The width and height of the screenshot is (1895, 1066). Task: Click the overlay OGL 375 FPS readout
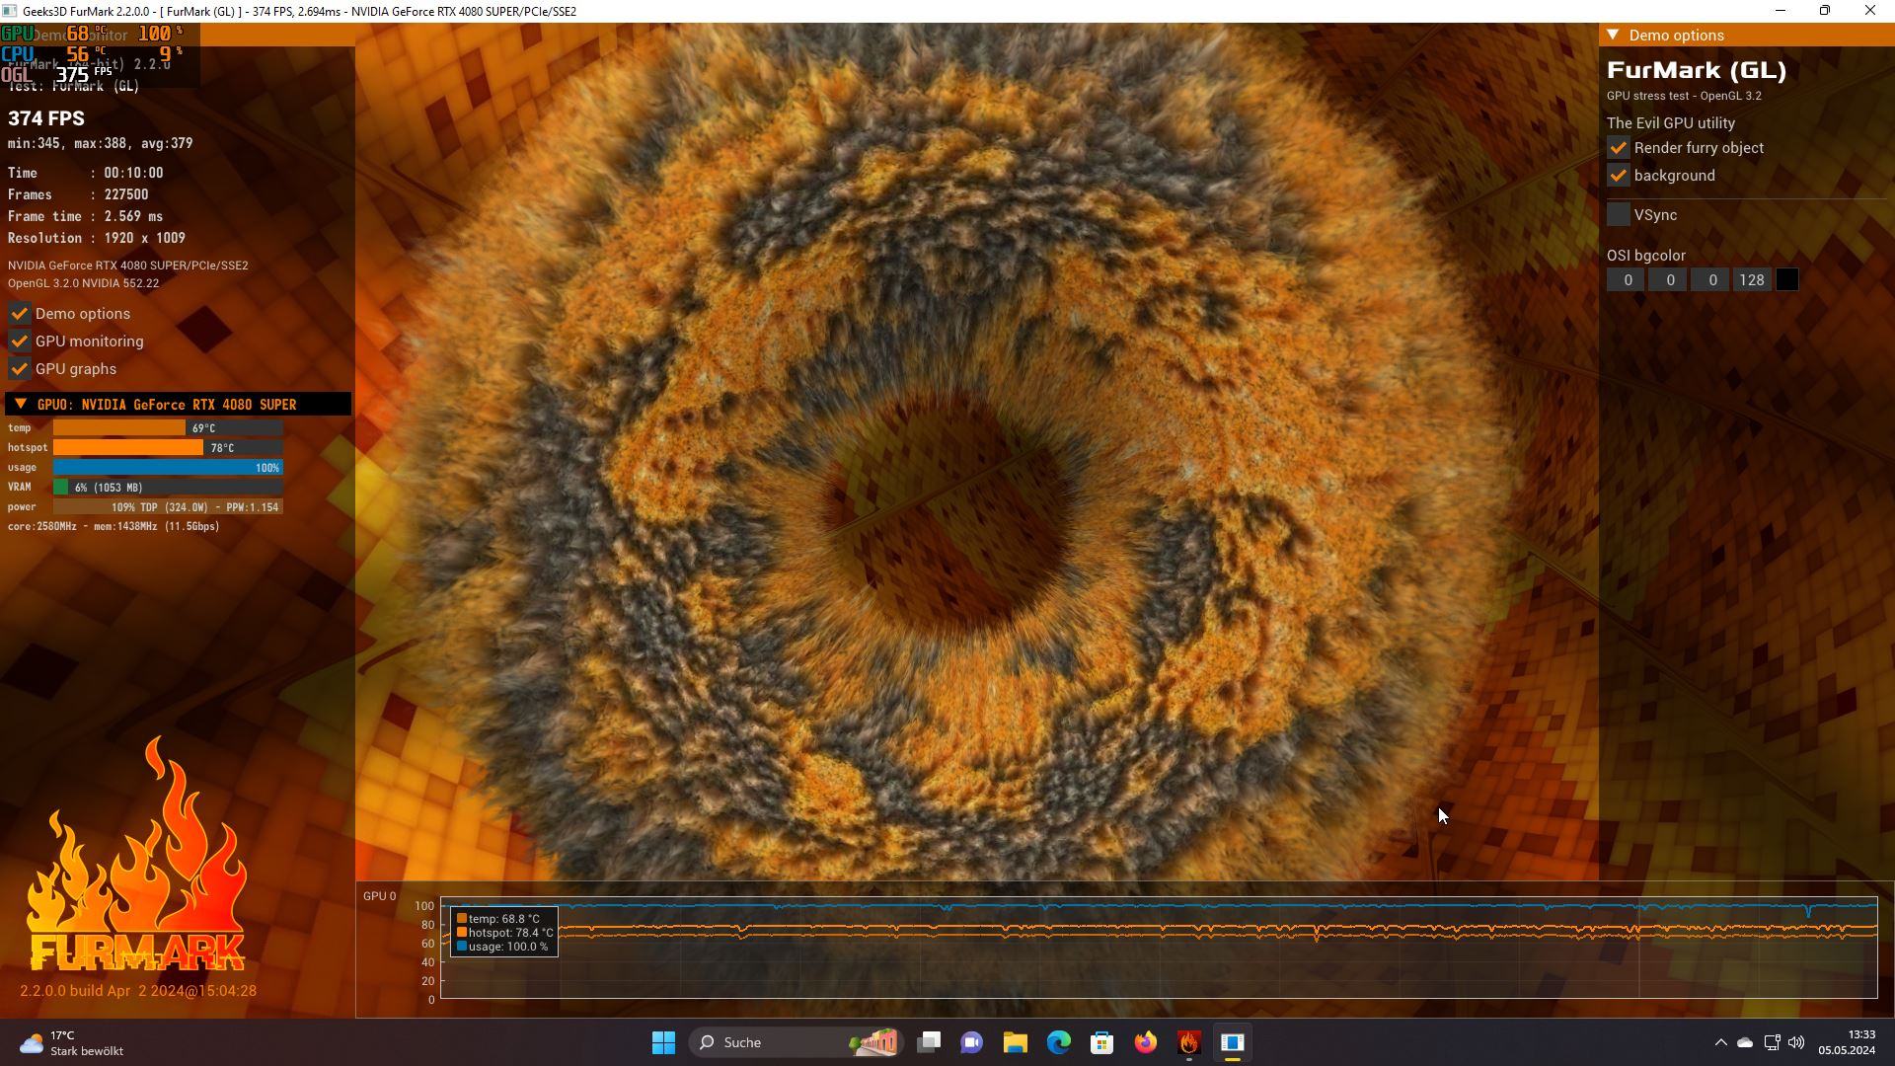(x=57, y=74)
